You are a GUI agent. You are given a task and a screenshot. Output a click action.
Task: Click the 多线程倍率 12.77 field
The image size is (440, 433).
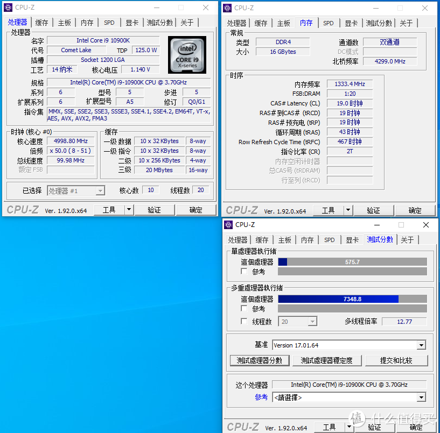(x=404, y=322)
